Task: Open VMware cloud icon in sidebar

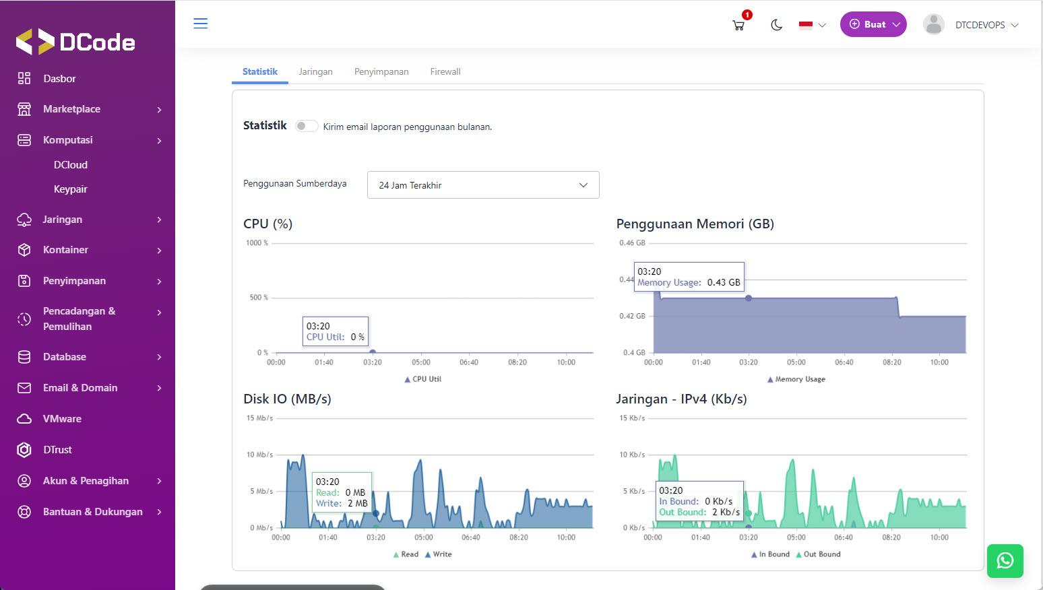Action: tap(24, 419)
